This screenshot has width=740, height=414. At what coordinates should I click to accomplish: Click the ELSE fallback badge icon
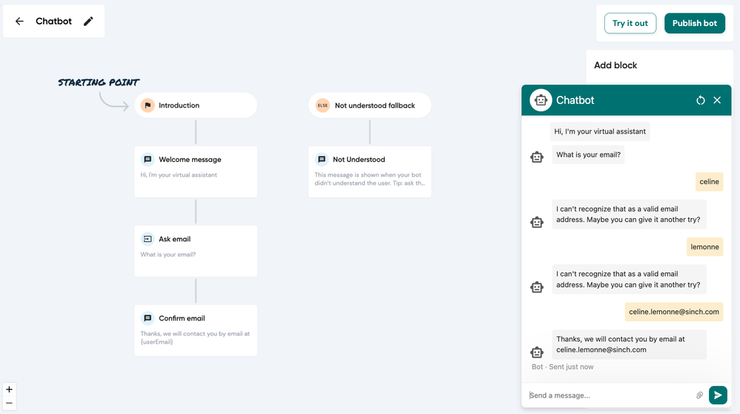(x=323, y=105)
